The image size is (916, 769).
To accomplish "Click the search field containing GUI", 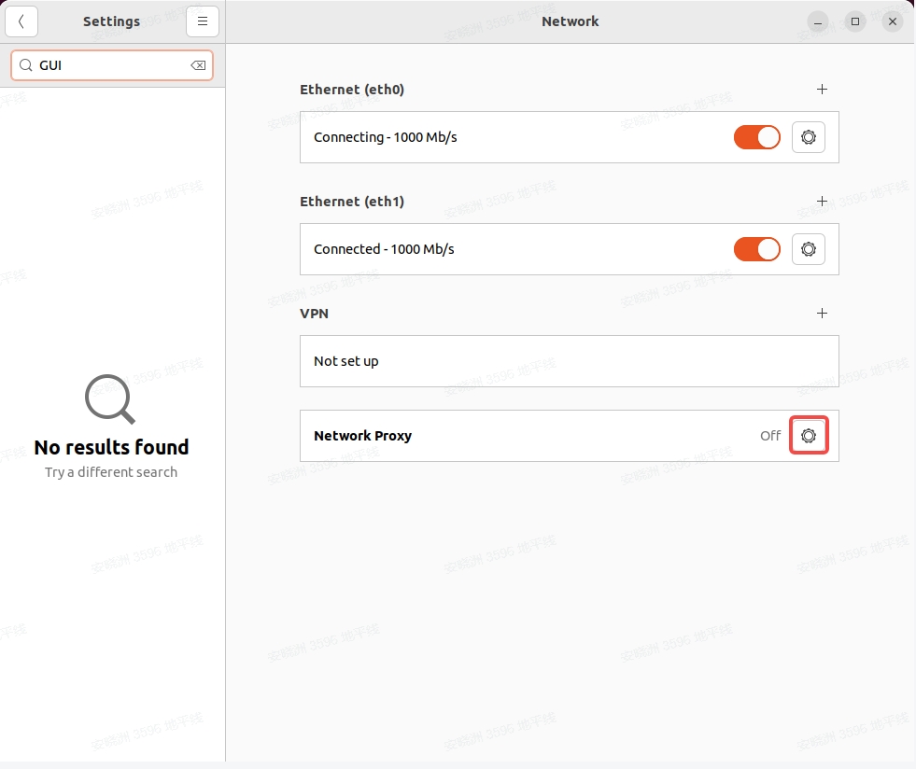I will coord(111,65).
